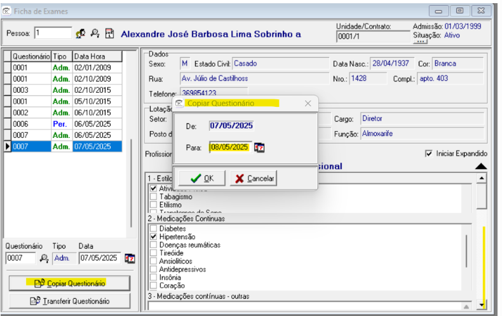Click the magnifier search icon next to Pessoa
This screenshot has width=502, height=316.
pyautogui.click(x=95, y=33)
